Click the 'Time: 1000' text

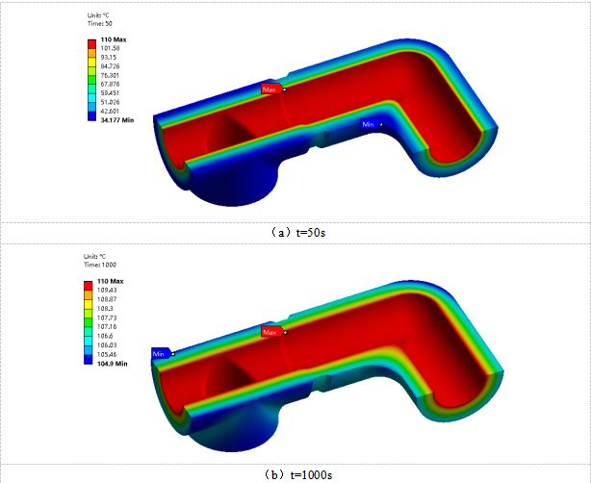point(100,265)
